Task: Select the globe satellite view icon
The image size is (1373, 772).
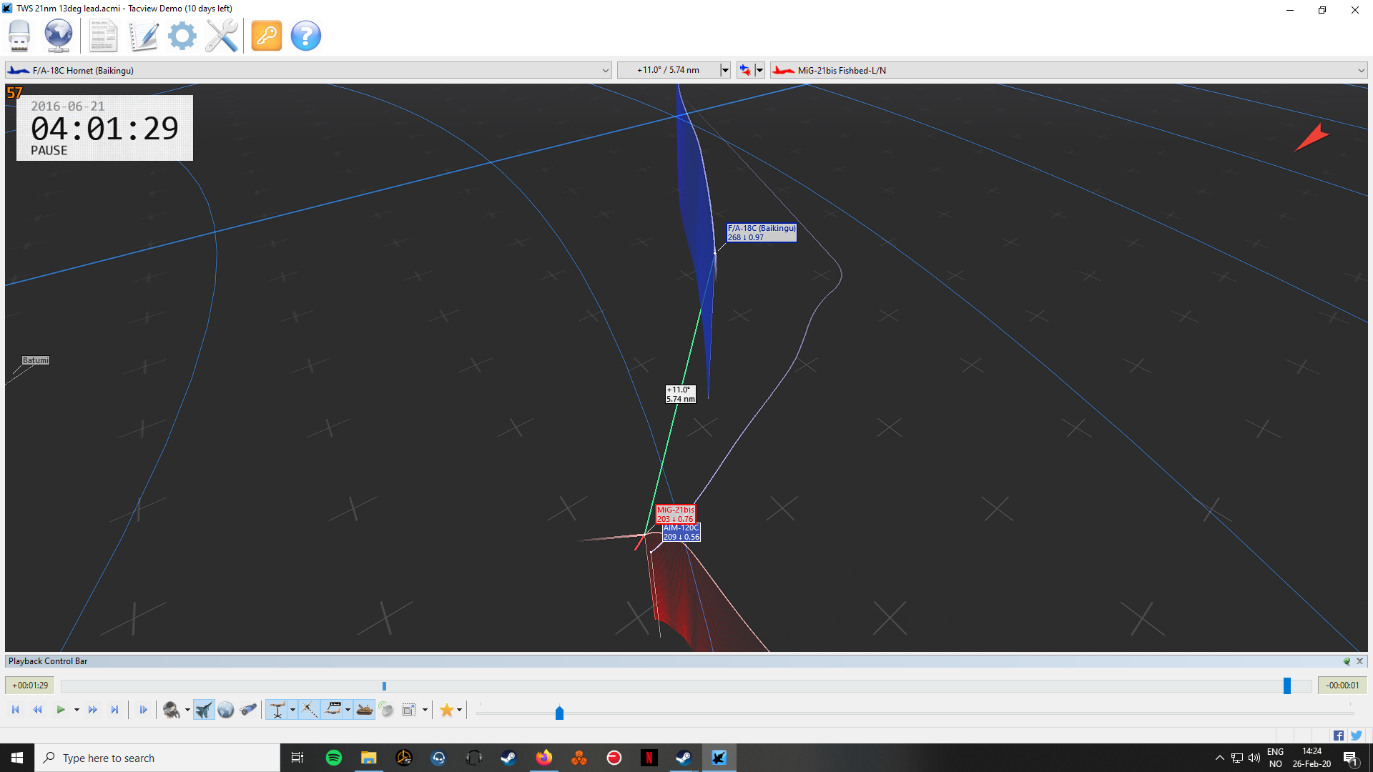Action: [x=226, y=710]
